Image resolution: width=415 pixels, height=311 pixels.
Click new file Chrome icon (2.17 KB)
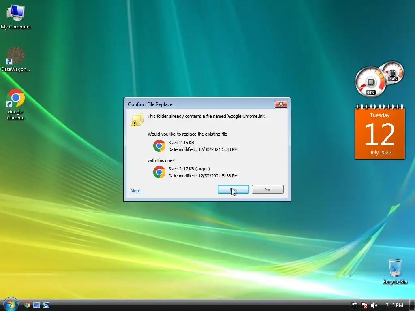pyautogui.click(x=159, y=172)
